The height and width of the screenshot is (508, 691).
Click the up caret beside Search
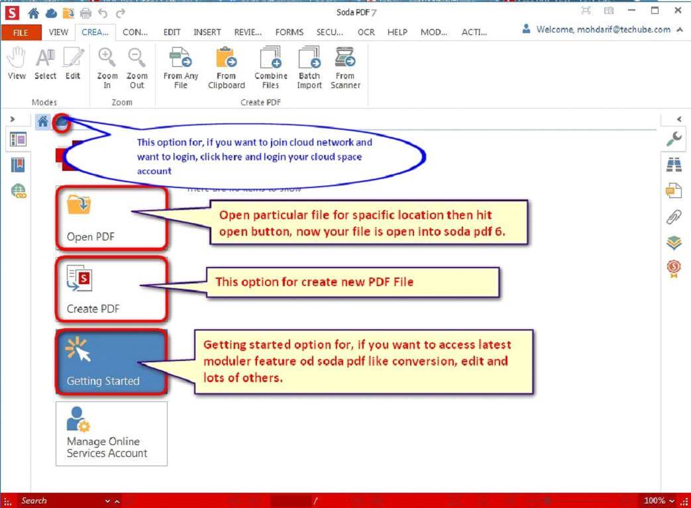pyautogui.click(x=117, y=501)
